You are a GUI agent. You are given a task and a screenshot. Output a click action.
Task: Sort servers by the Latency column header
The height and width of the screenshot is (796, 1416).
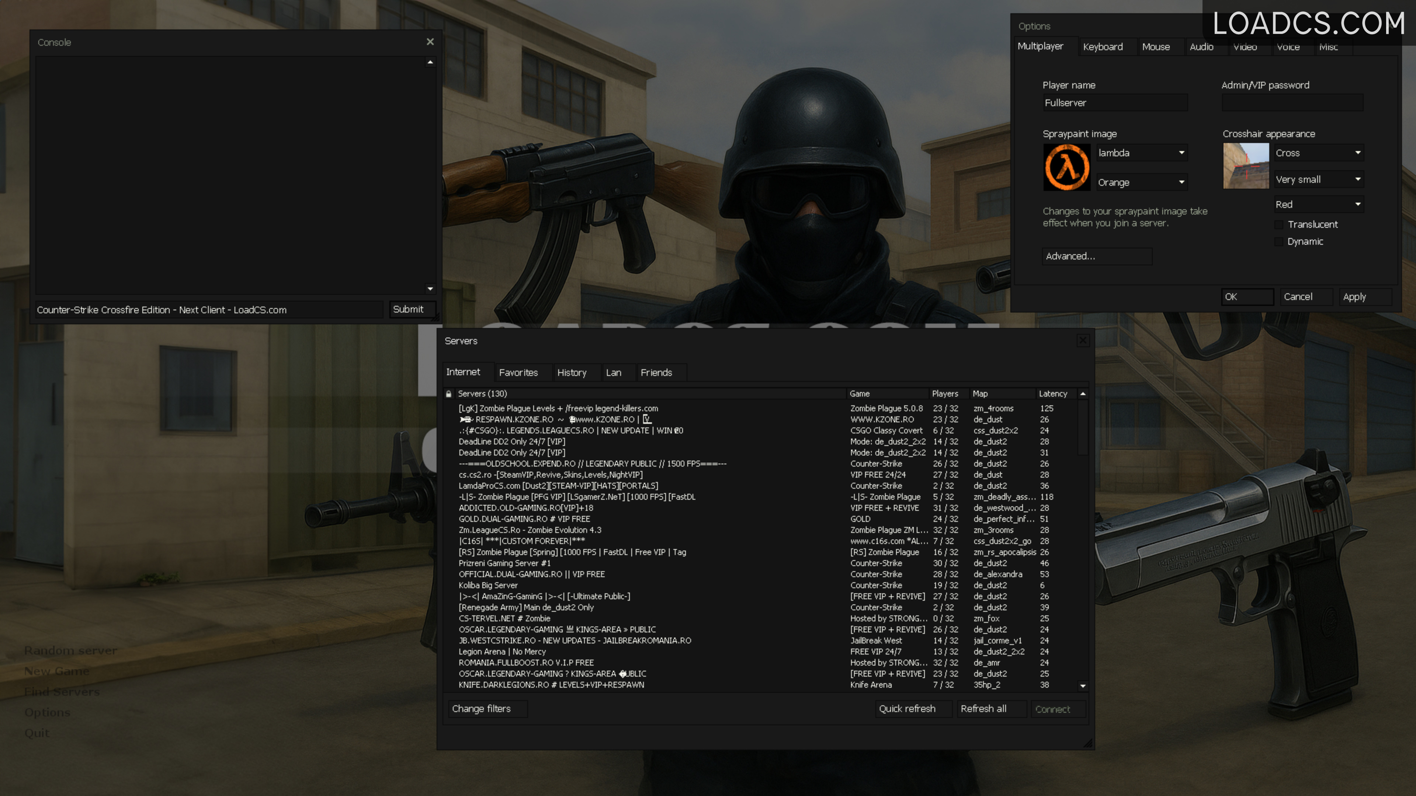point(1056,394)
